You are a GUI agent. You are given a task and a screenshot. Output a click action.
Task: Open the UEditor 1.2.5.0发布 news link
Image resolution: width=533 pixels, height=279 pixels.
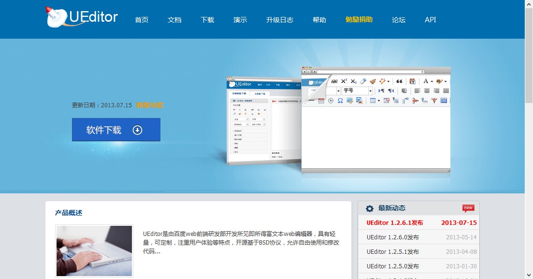(392, 266)
